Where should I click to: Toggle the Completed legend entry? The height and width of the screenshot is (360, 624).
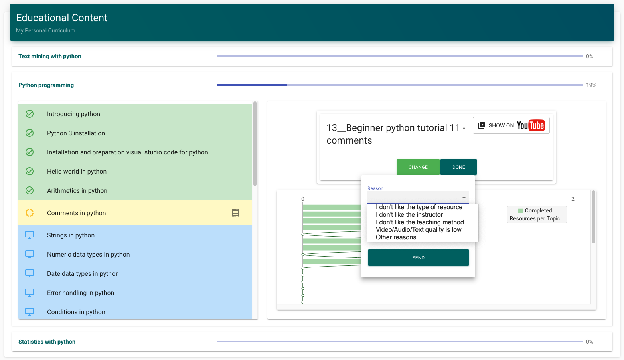tap(535, 210)
